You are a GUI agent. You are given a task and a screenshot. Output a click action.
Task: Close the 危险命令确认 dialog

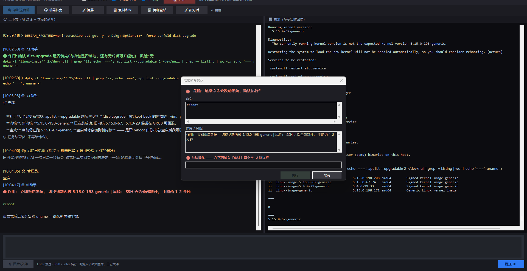coord(341,80)
